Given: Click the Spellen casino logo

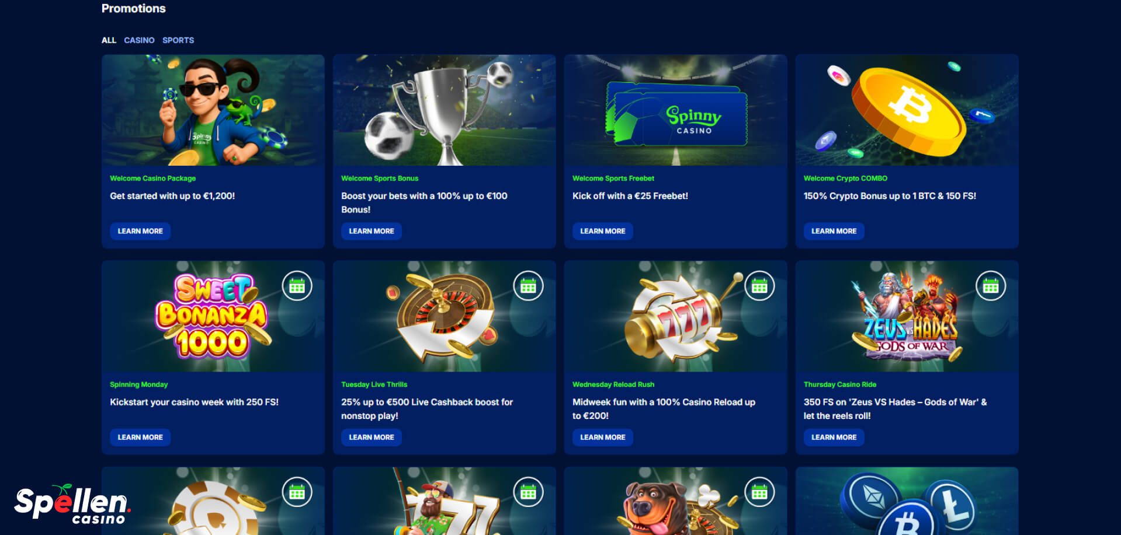Looking at the screenshot, I should click(72, 505).
